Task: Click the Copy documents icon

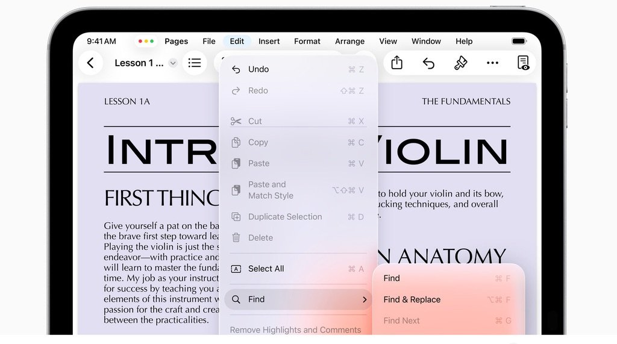Action: click(236, 143)
